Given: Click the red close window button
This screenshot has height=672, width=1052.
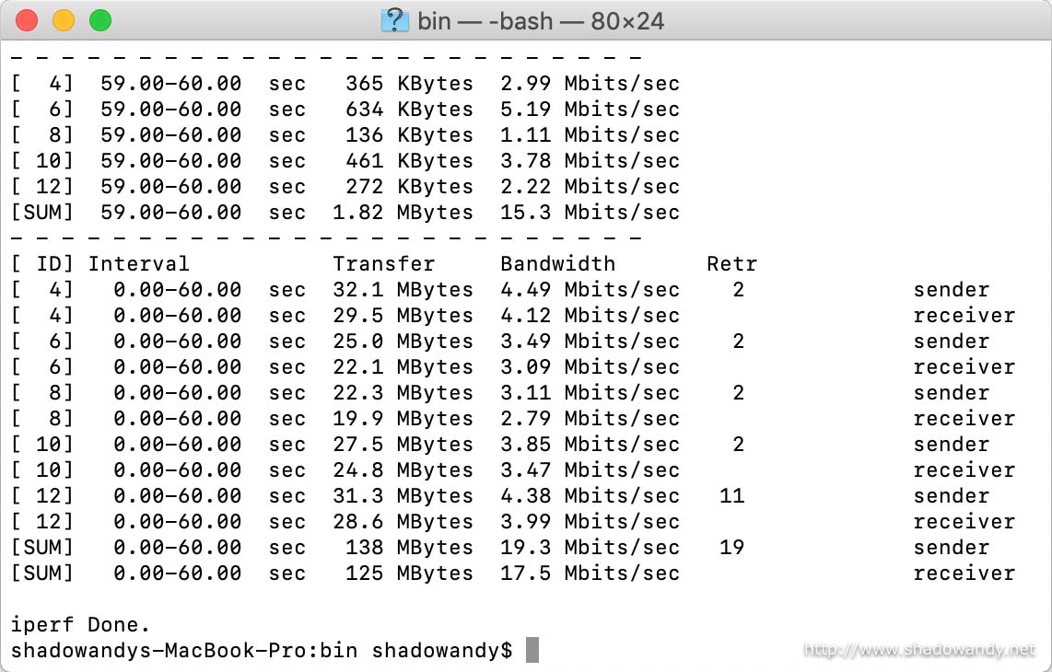Looking at the screenshot, I should tap(27, 20).
